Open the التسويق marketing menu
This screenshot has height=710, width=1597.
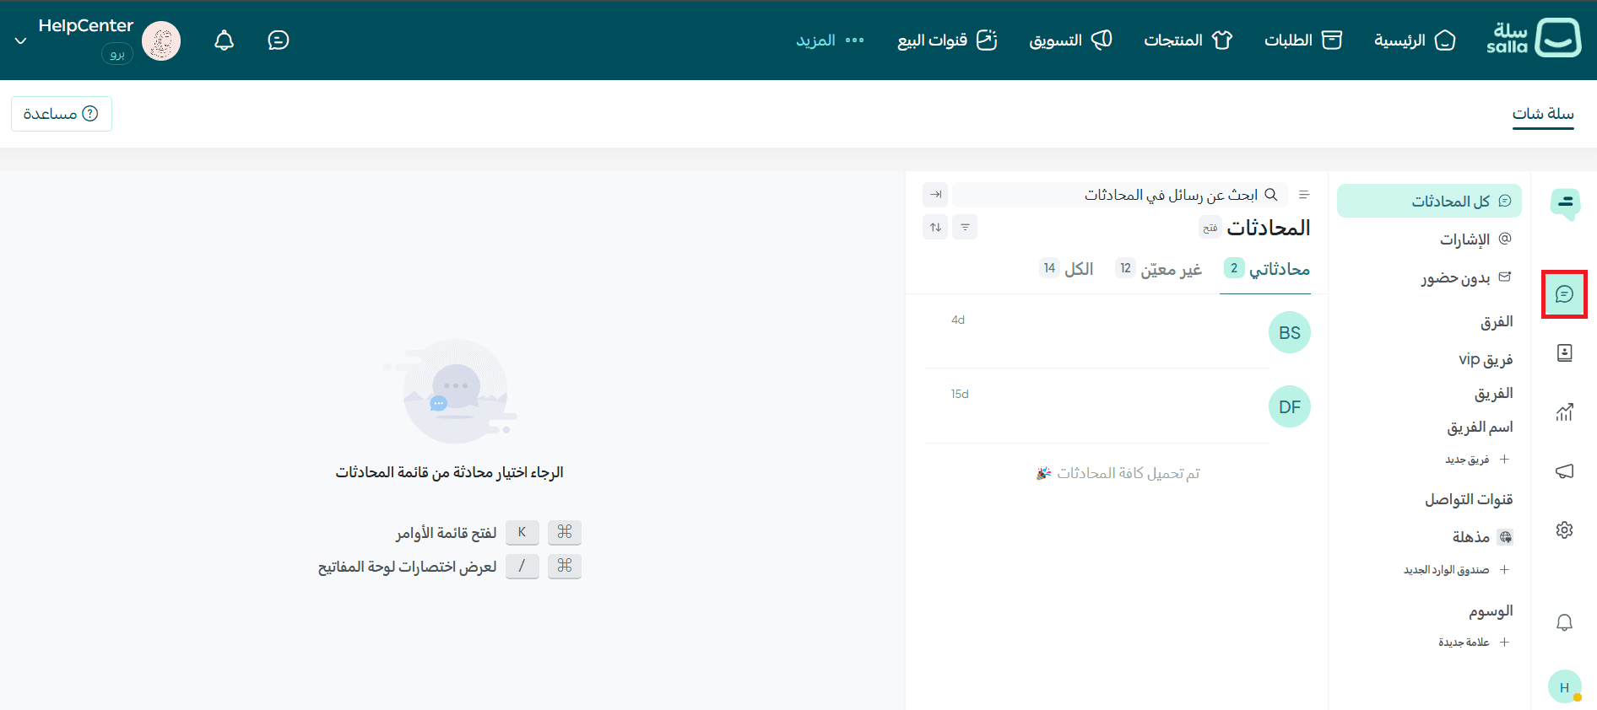[1070, 40]
